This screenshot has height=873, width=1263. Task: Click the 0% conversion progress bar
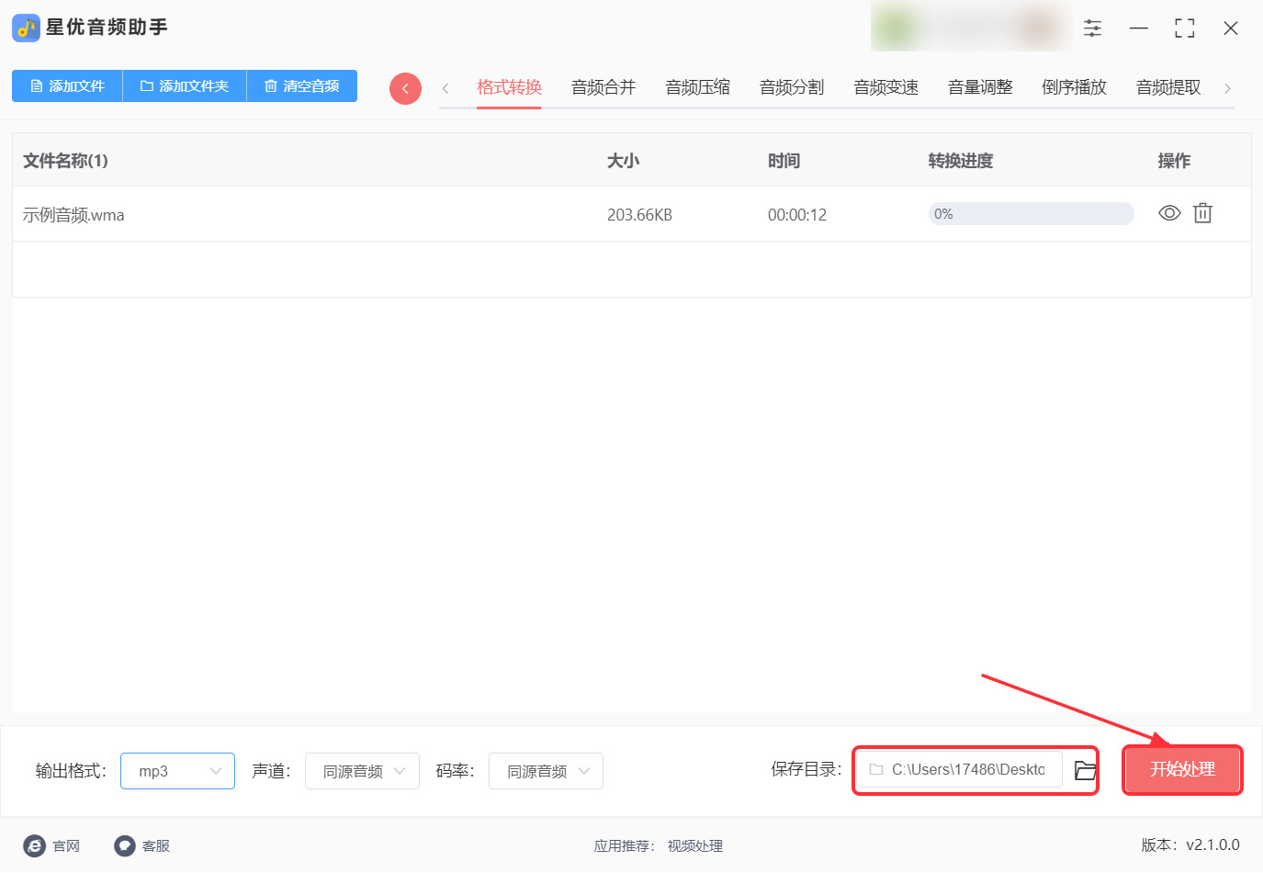tap(1031, 214)
